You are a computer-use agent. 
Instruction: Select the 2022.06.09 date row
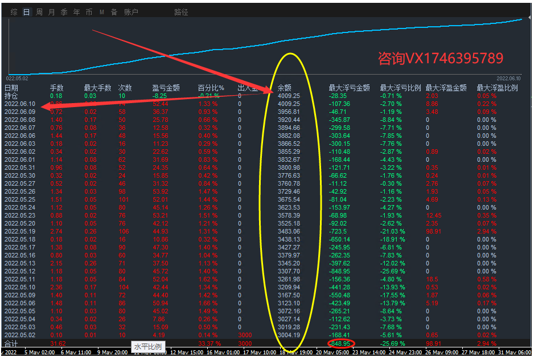tap(20, 112)
